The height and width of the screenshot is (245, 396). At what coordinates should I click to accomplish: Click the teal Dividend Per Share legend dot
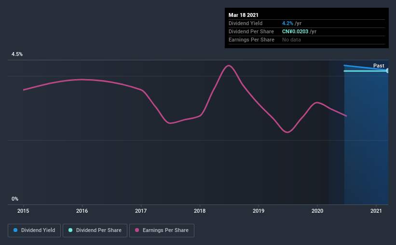click(70, 230)
